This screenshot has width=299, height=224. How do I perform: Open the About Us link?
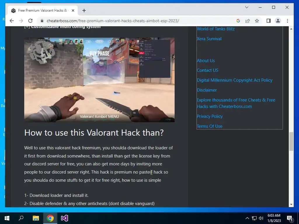coord(206,61)
